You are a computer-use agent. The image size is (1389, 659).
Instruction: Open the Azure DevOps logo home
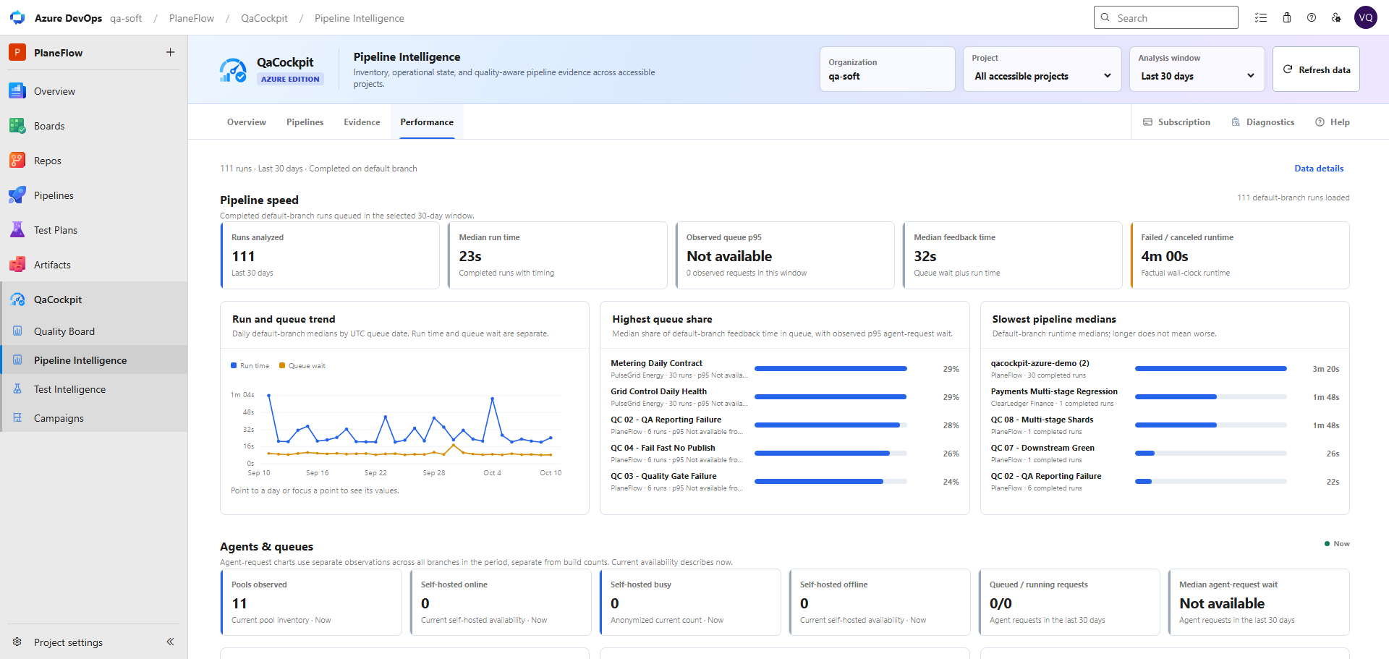pyautogui.click(x=17, y=17)
